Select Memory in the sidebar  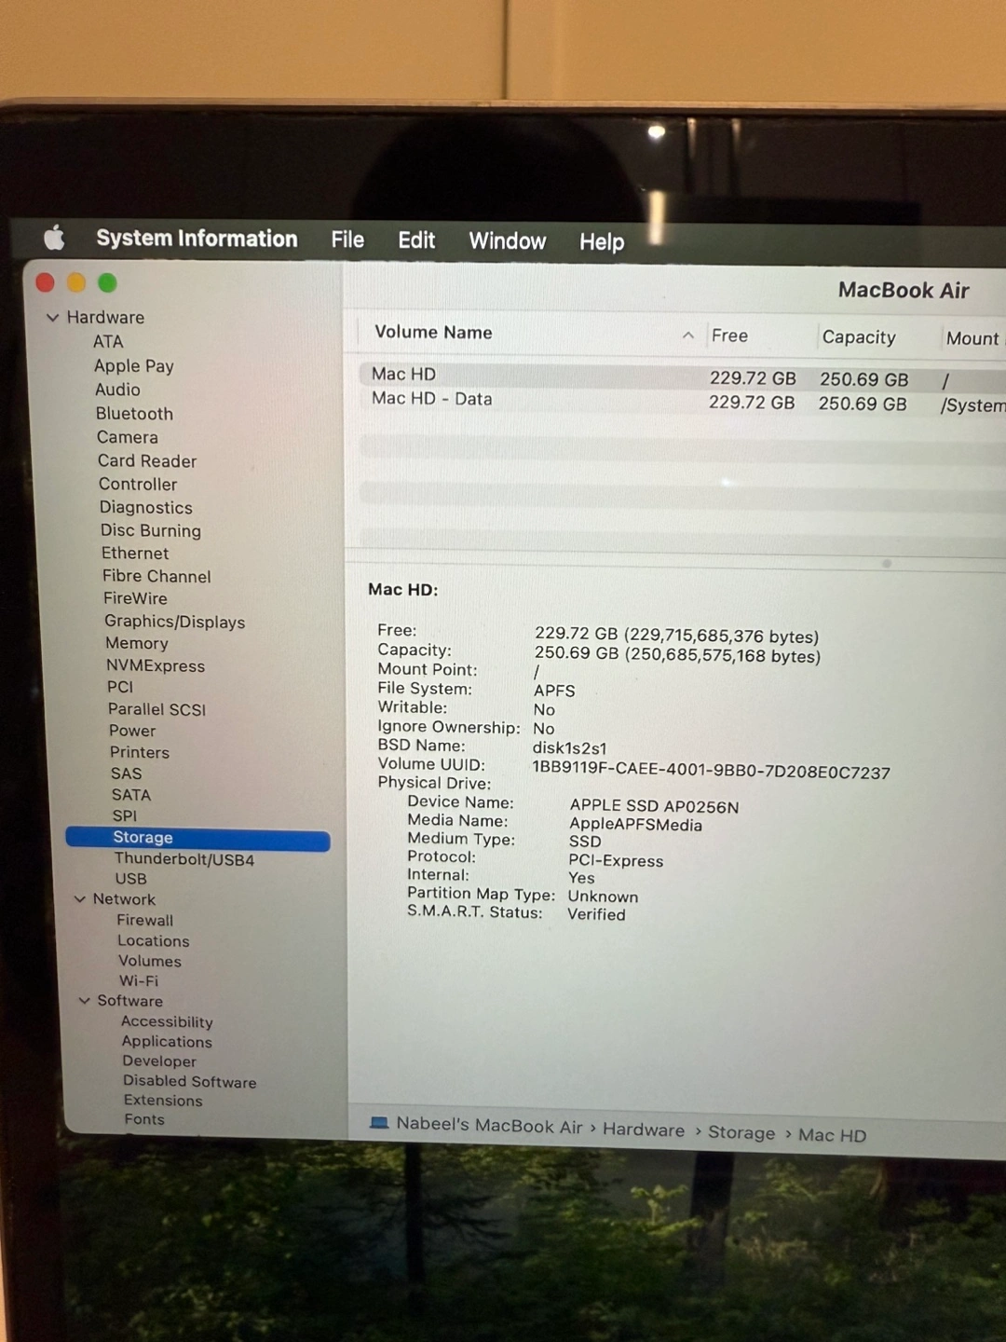[137, 643]
